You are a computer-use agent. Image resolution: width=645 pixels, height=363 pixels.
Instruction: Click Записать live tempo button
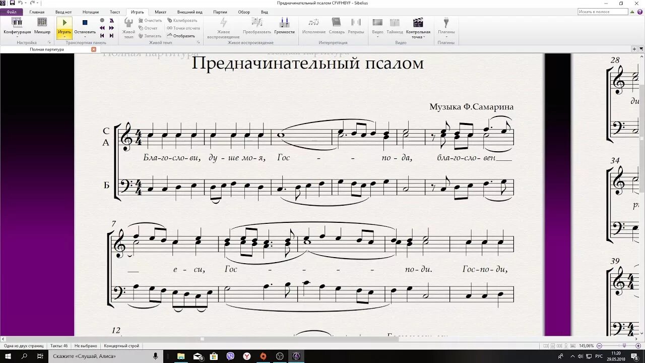(x=150, y=36)
